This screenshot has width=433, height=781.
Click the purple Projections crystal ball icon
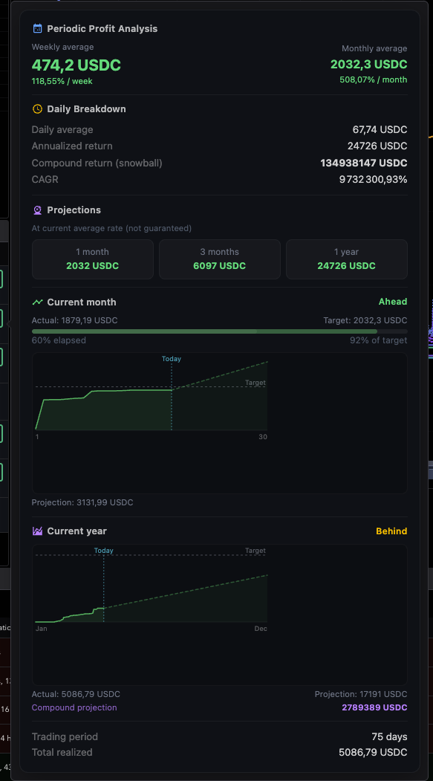pyautogui.click(x=37, y=210)
